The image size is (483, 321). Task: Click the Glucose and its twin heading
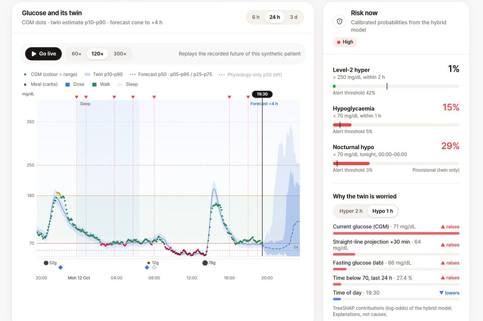click(52, 13)
